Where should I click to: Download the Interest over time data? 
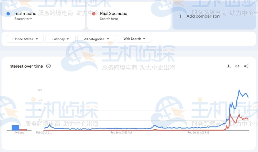click(x=228, y=66)
